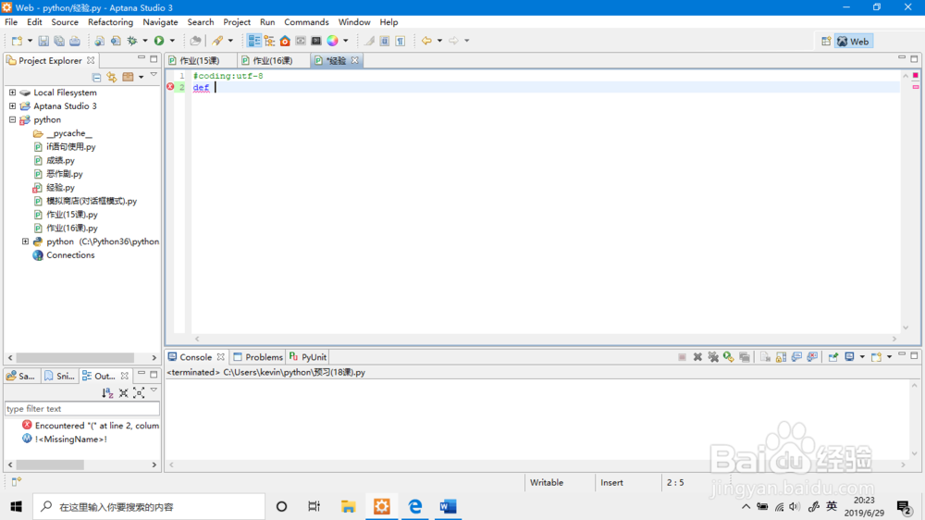Switch to the PyUnit tab
The width and height of the screenshot is (925, 520).
tap(307, 357)
